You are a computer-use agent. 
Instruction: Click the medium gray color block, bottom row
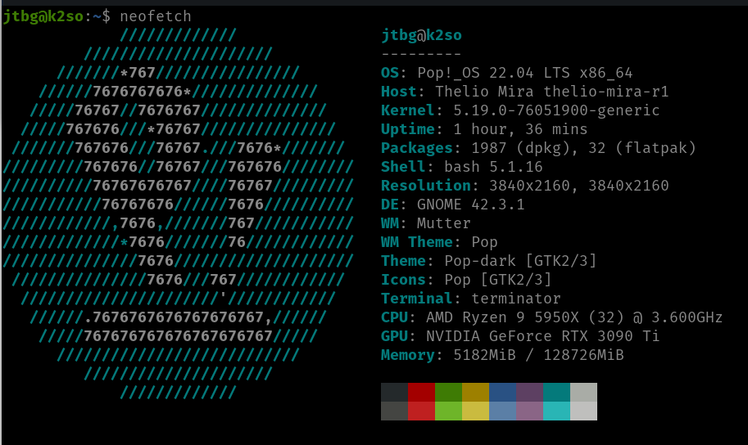395,411
